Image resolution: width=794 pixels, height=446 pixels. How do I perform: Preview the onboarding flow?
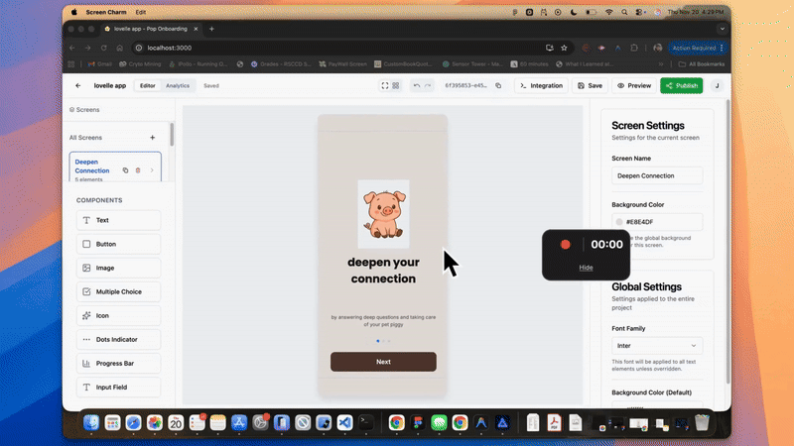(x=634, y=85)
